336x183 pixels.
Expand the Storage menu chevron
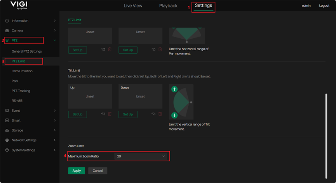point(55,130)
